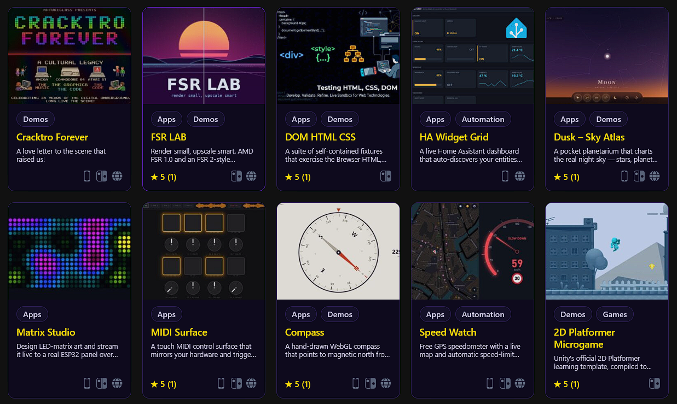677x404 pixels.
Task: Click the MIDI pads and knobs thumbnail
Action: click(x=204, y=251)
